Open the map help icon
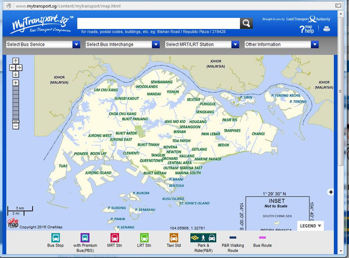Screen dimensions: 349x258 coord(306,29)
